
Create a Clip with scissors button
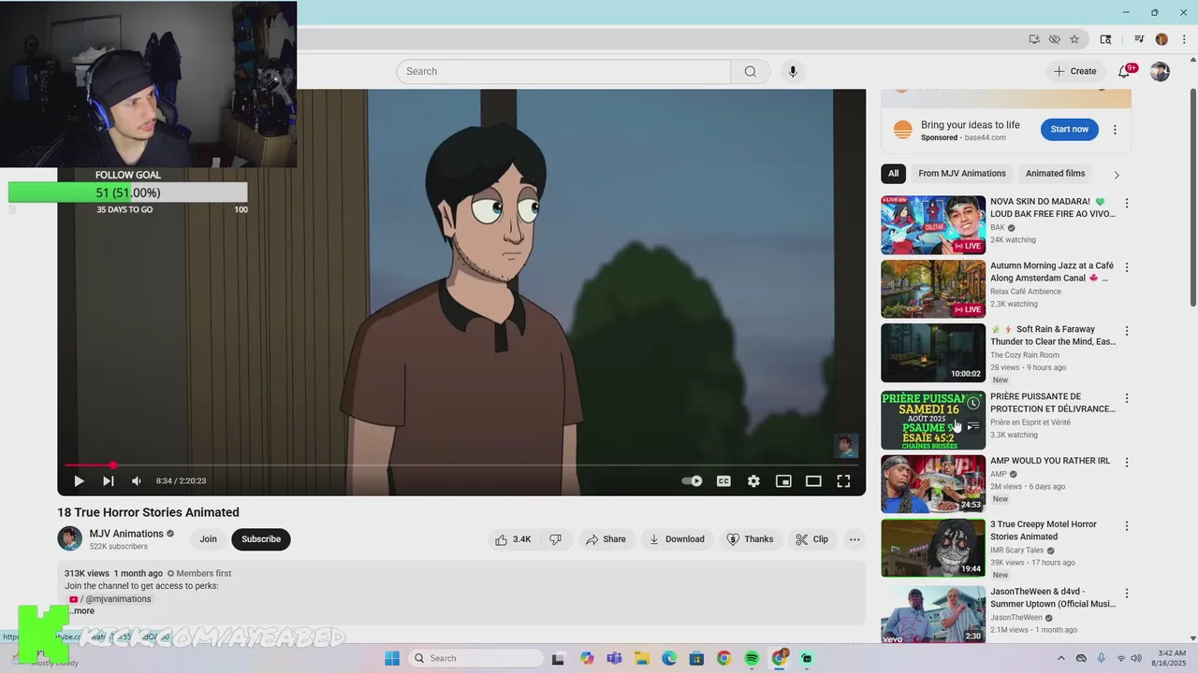click(811, 539)
